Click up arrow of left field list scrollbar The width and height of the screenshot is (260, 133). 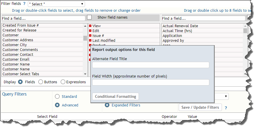tap(85, 26)
